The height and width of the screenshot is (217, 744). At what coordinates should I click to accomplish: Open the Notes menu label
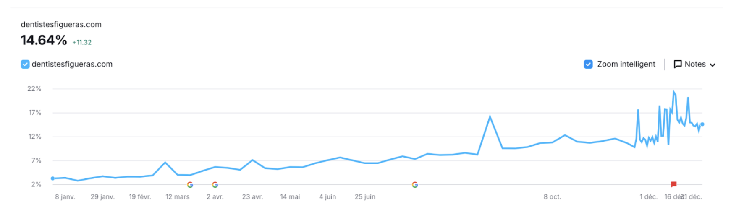coord(695,64)
